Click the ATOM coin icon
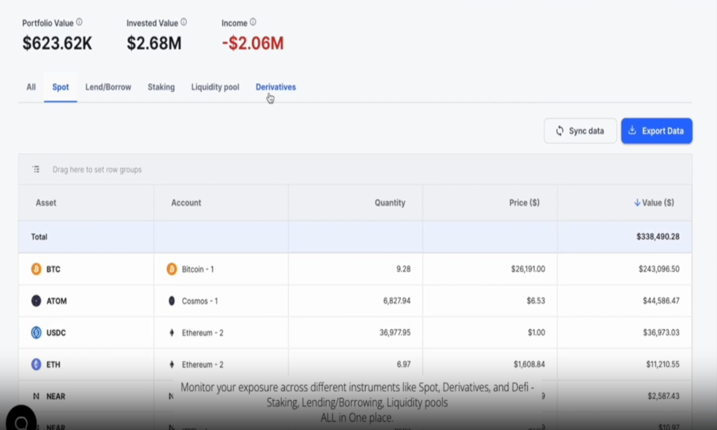 36,301
